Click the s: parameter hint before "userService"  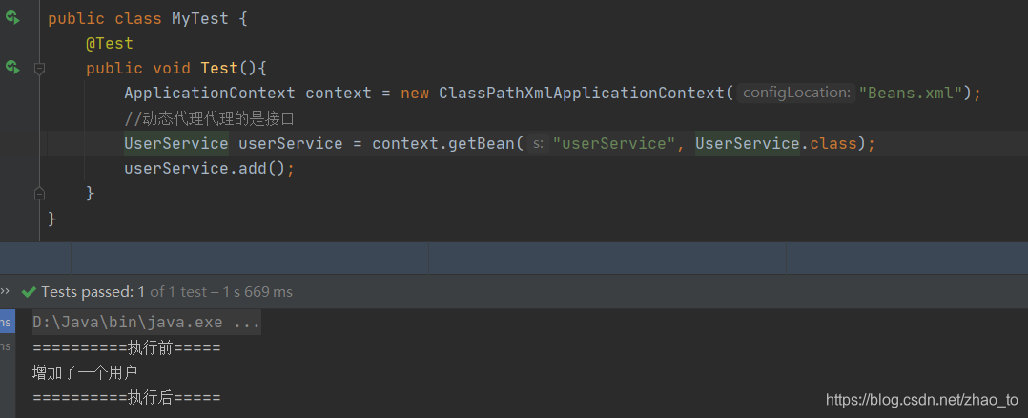[538, 143]
